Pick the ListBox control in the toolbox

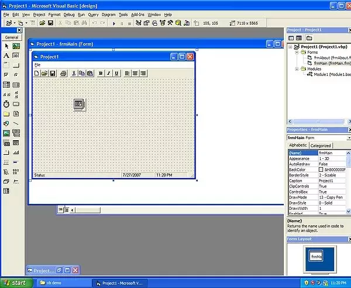click(x=16, y=85)
